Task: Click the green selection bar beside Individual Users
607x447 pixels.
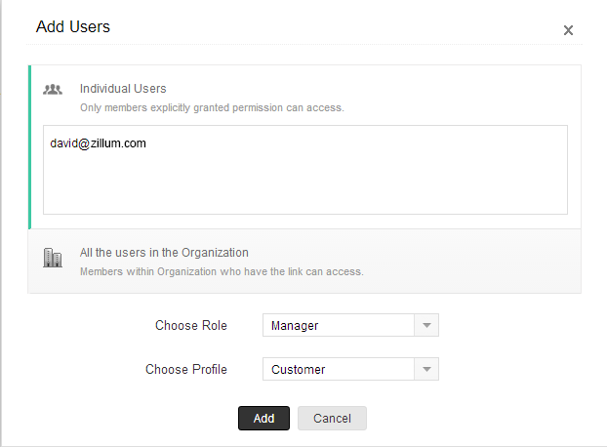Action: pyautogui.click(x=29, y=146)
